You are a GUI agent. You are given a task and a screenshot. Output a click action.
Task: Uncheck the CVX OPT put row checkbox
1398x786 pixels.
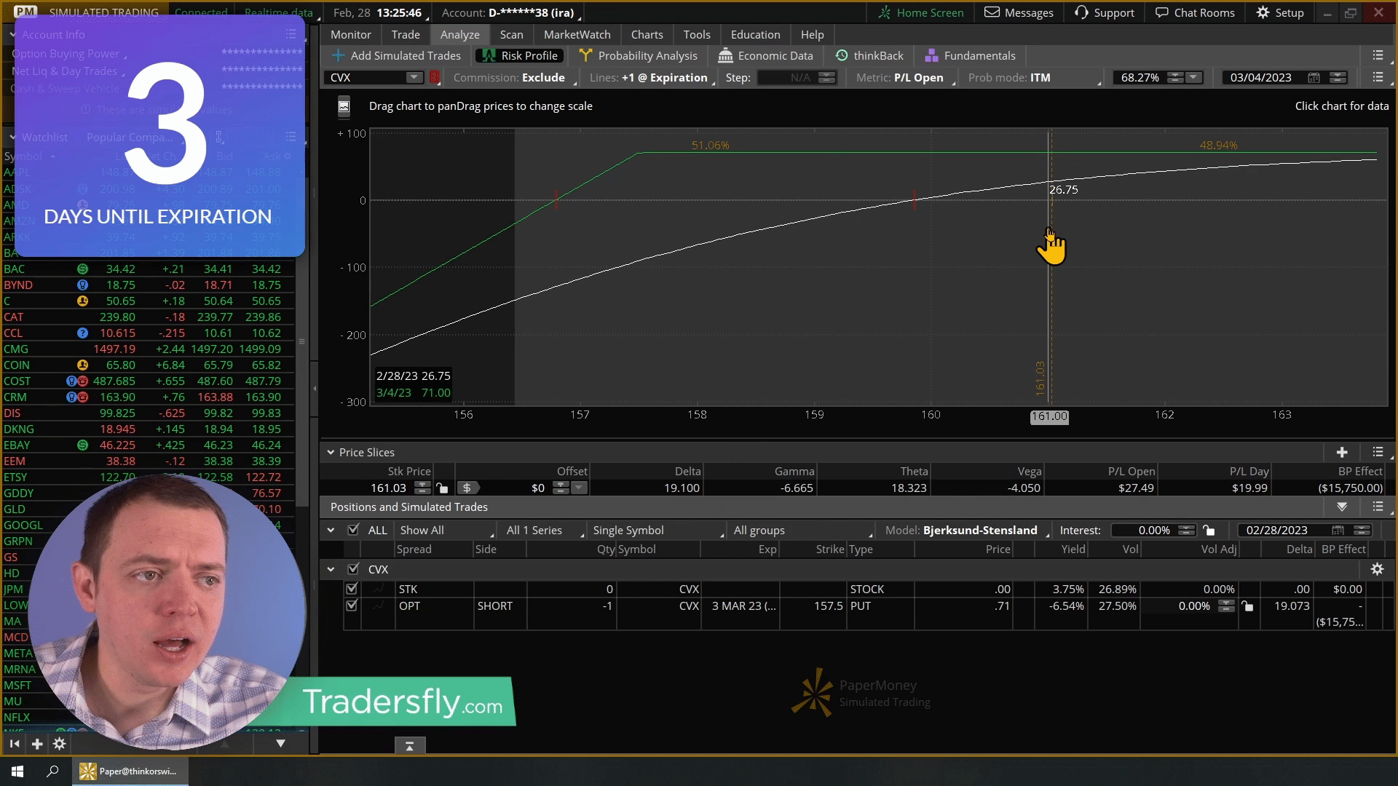352,606
